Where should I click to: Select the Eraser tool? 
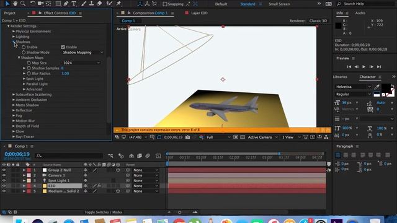point(99,4)
